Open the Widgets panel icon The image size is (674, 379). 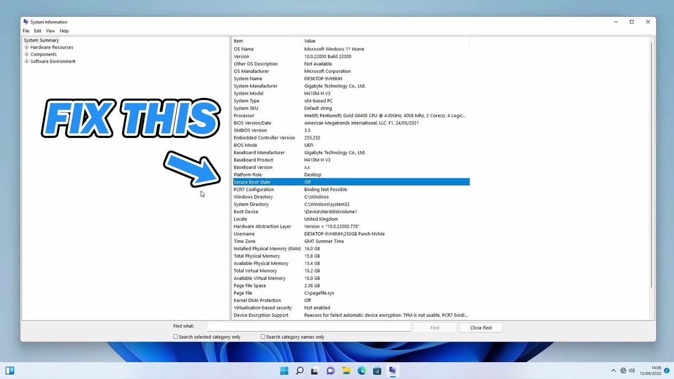point(9,371)
